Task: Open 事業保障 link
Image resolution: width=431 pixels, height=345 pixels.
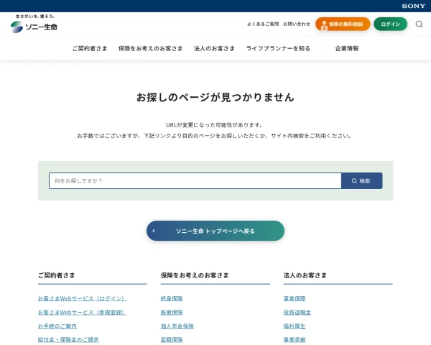Action: pos(295,298)
